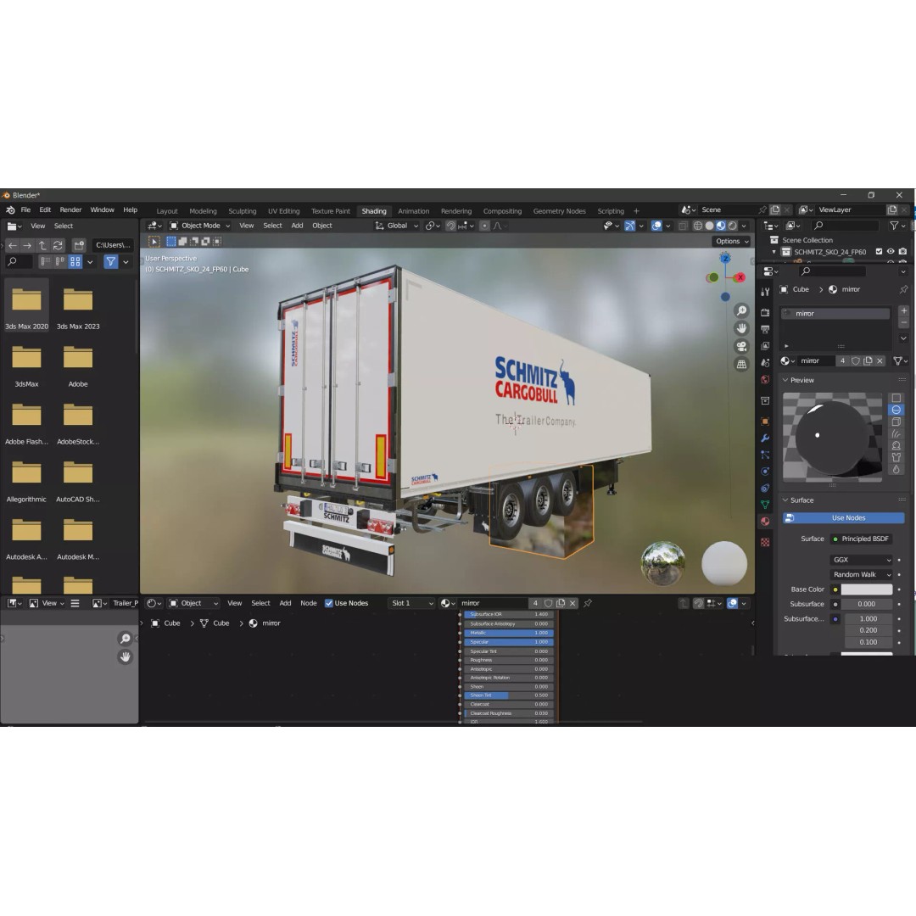The width and height of the screenshot is (916, 916).
Task: Switch to rendered viewport shading
Action: point(733,226)
